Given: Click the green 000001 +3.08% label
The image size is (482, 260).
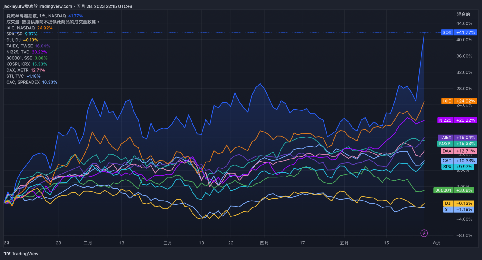Looking at the screenshot, I should pyautogui.click(x=454, y=190).
